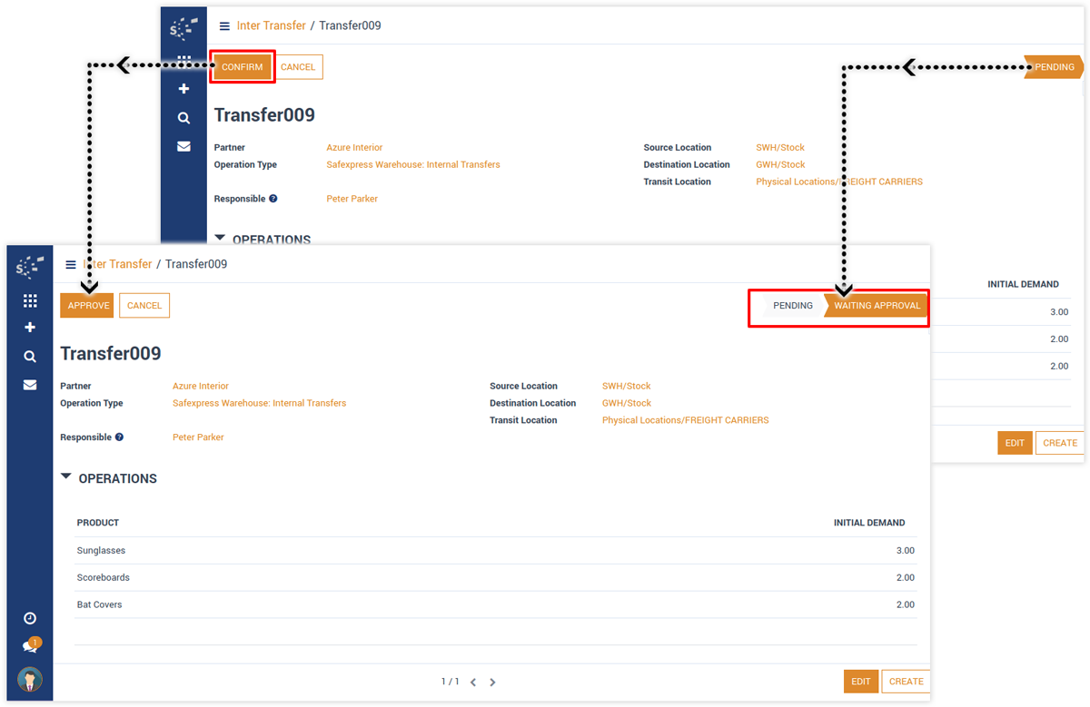This screenshot has height=707, width=1090.
Task: Open the apps grid icon in the front window sidebar
Action: point(30,301)
